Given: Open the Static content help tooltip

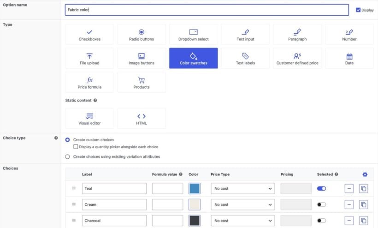Looking at the screenshot, I should [95, 100].
